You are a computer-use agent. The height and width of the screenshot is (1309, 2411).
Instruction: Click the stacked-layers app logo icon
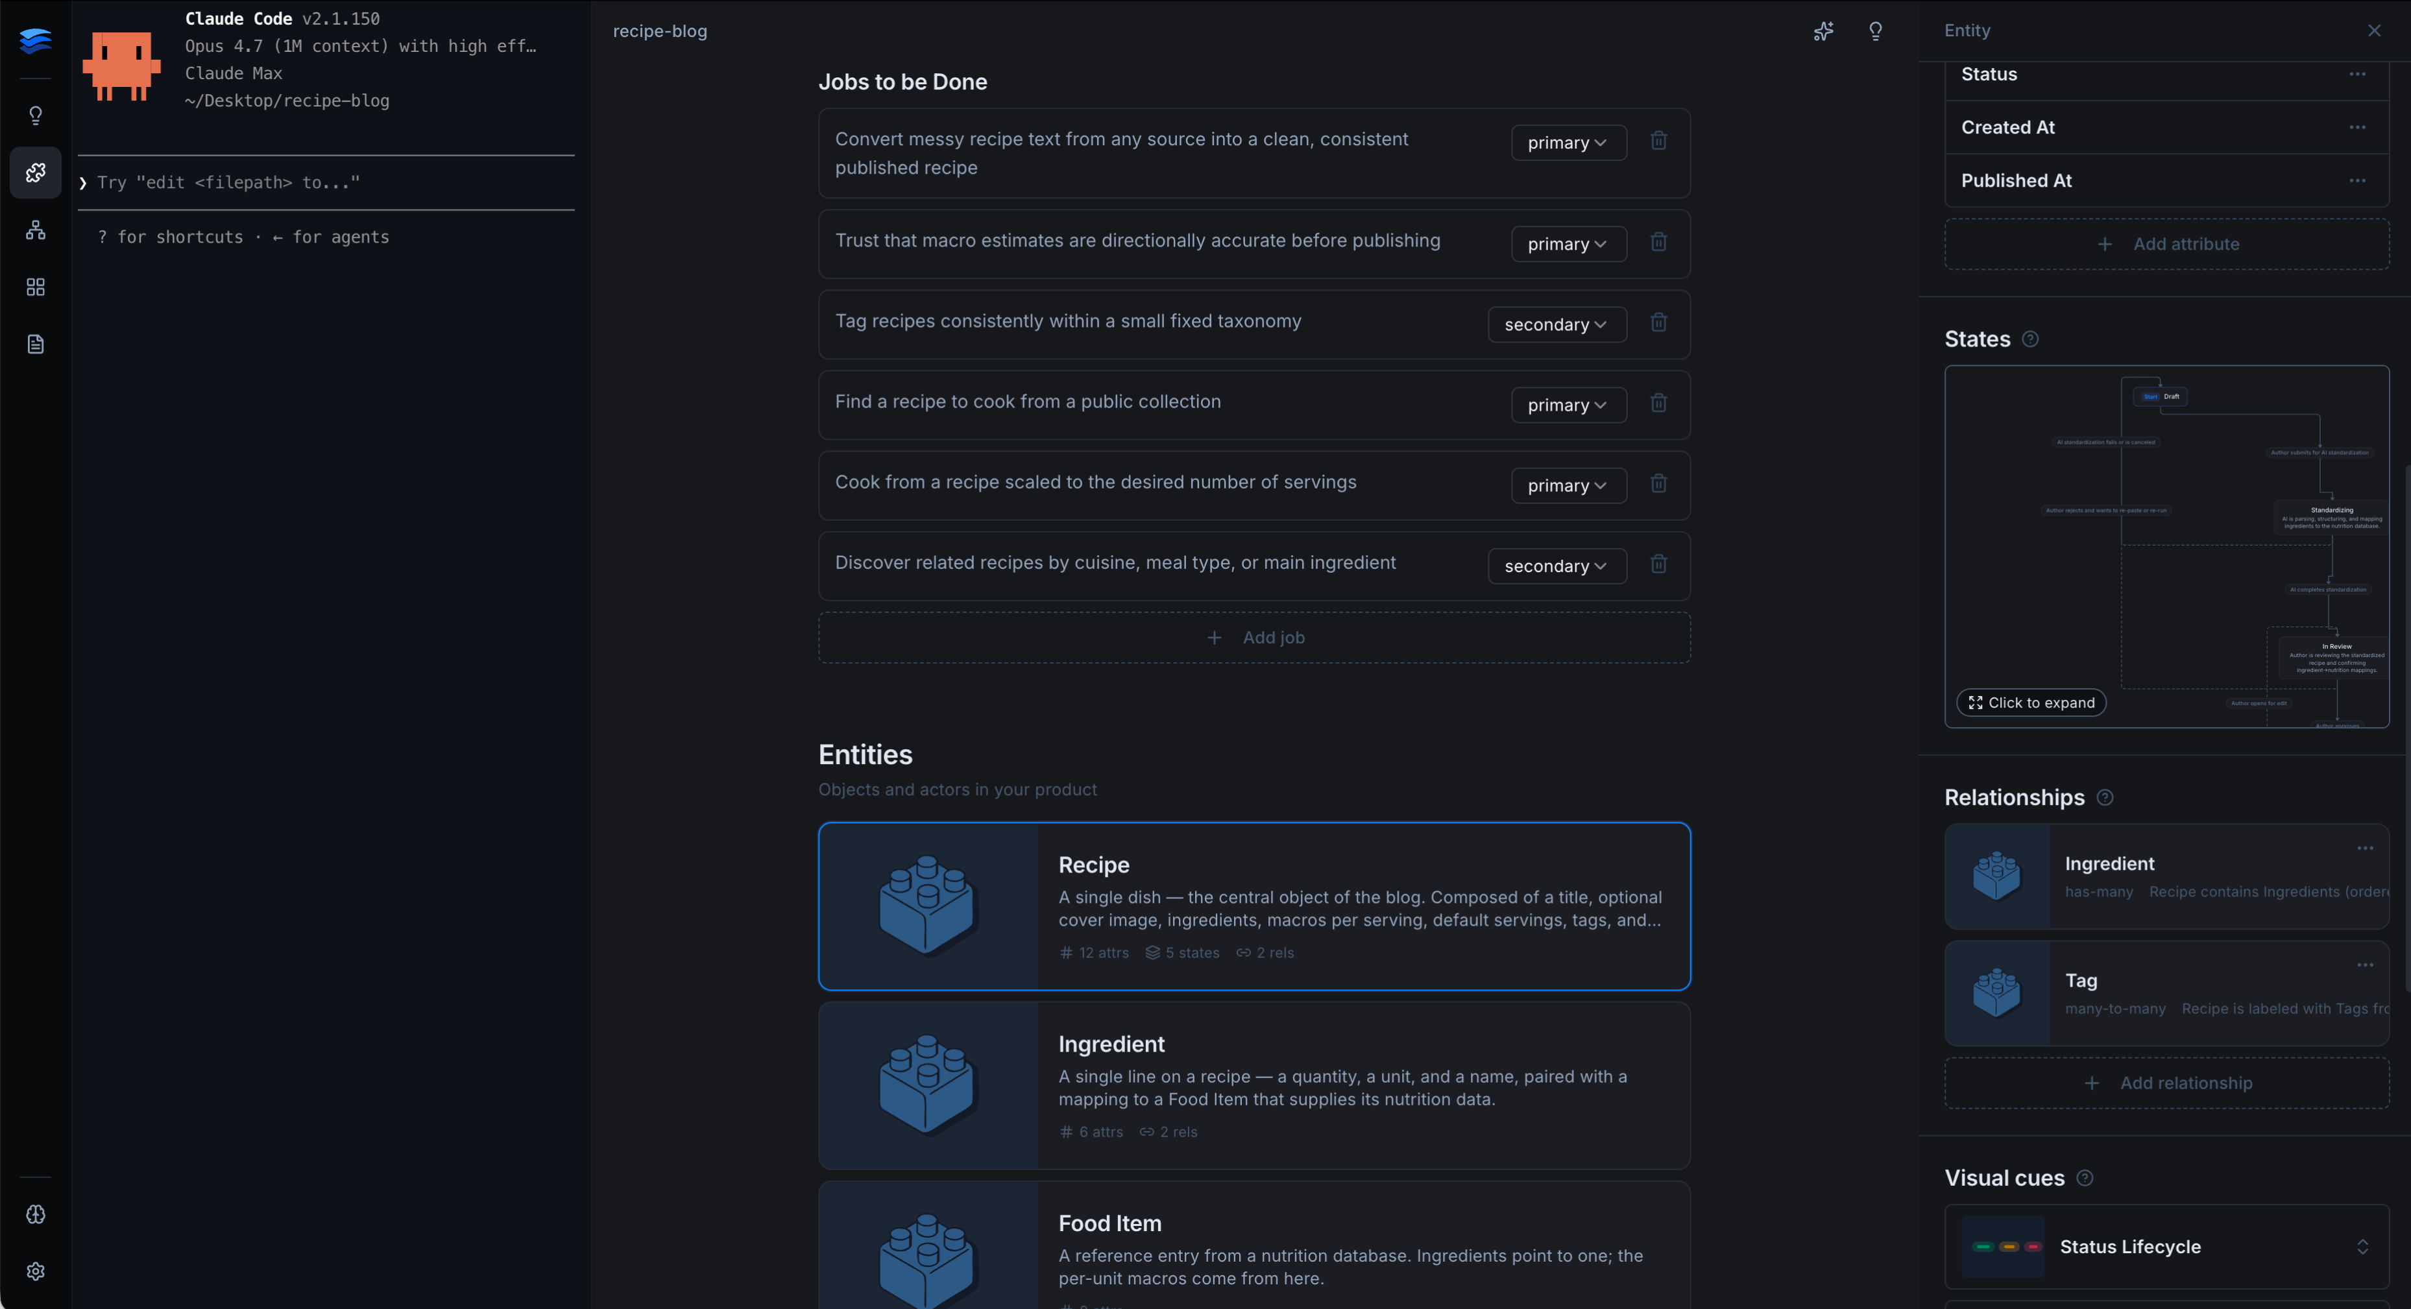click(36, 40)
